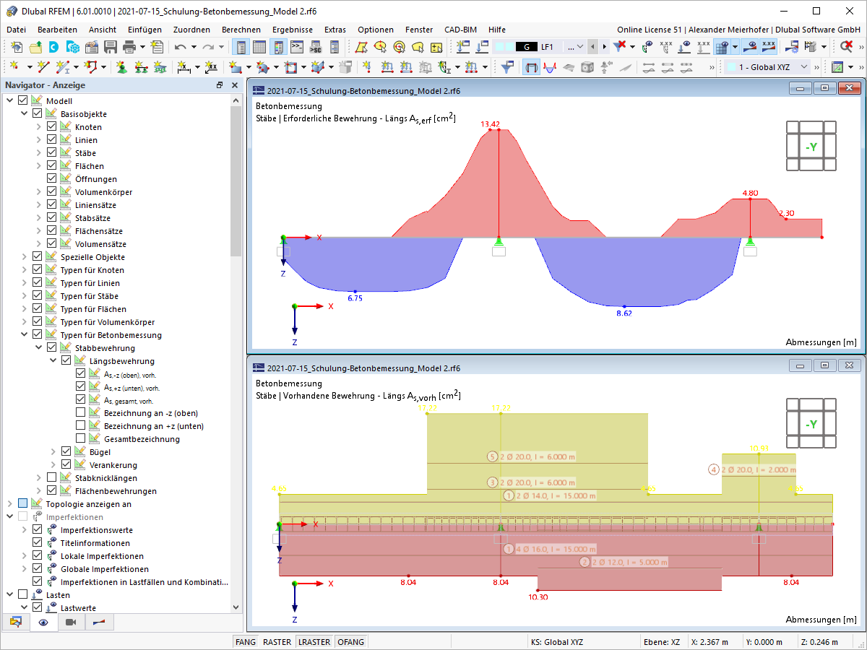Click the blue cloud Dlubal icon
The image size is (867, 650).
tap(53, 47)
